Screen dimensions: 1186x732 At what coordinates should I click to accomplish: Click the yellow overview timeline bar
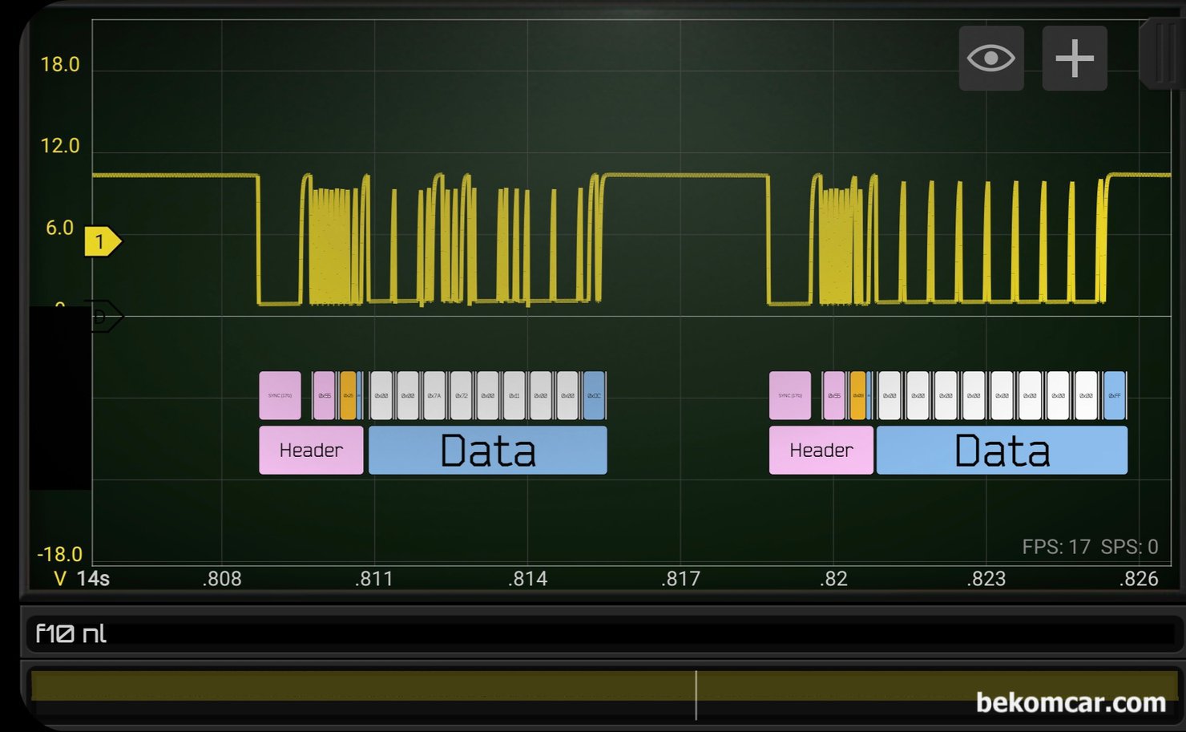[603, 687]
